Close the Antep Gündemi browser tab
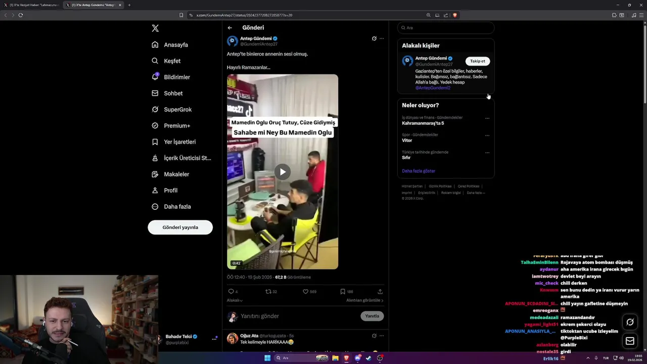This screenshot has height=364, width=647. pos(120,5)
